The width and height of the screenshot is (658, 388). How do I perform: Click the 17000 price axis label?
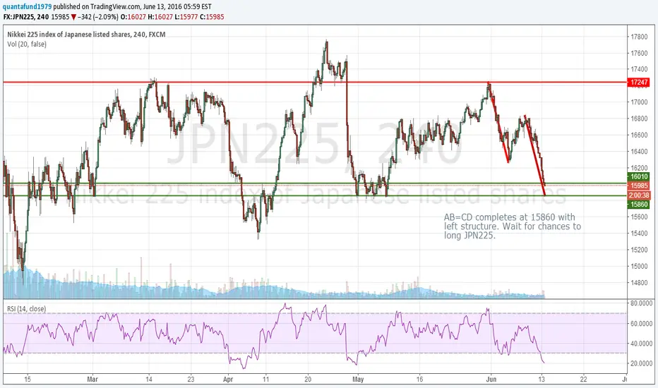639,102
